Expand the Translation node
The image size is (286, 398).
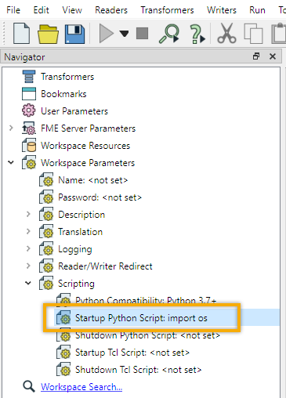point(28,231)
